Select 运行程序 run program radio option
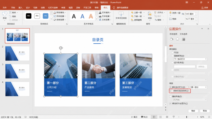The image size is (212, 119). click(172, 63)
